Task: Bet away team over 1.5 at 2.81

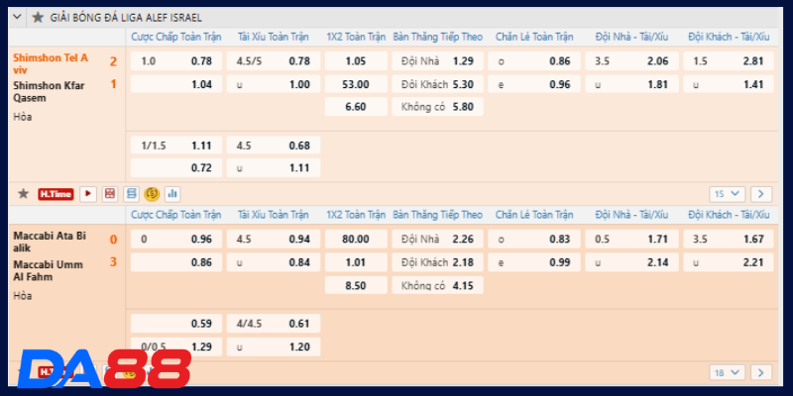Action: pyautogui.click(x=729, y=61)
